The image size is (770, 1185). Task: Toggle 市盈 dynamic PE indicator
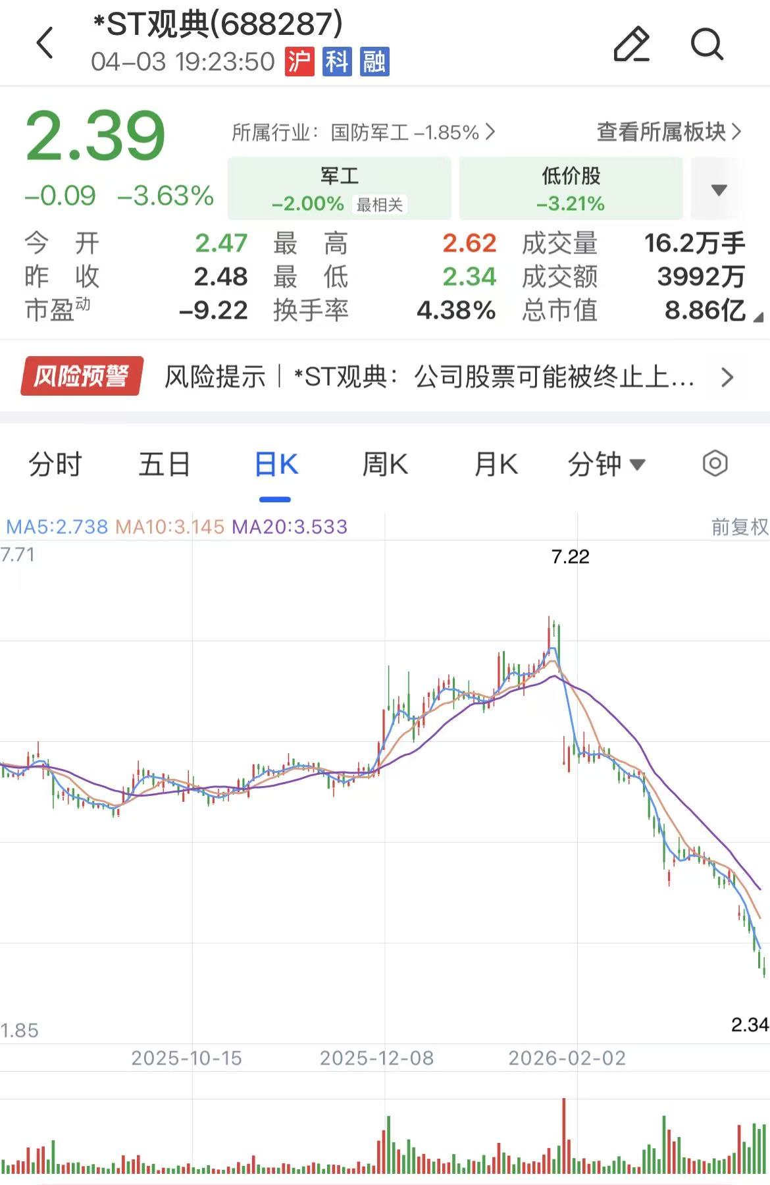coord(57,309)
